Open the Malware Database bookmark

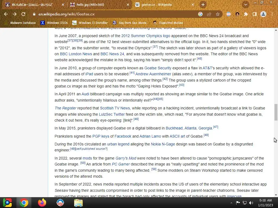coord(21,23)
